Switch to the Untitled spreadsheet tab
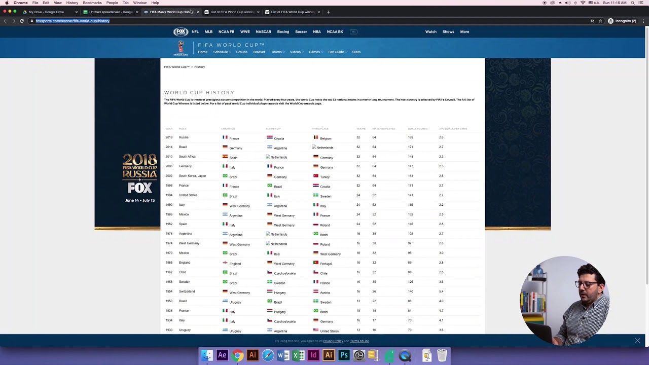The height and width of the screenshot is (365, 649). (x=111, y=12)
